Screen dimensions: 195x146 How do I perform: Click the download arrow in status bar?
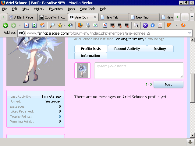click(190, 142)
